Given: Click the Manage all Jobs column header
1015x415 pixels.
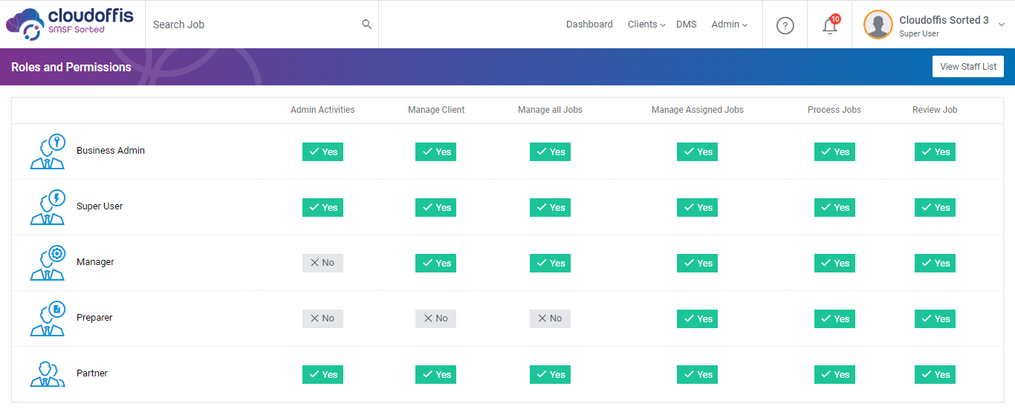Looking at the screenshot, I should pos(550,110).
